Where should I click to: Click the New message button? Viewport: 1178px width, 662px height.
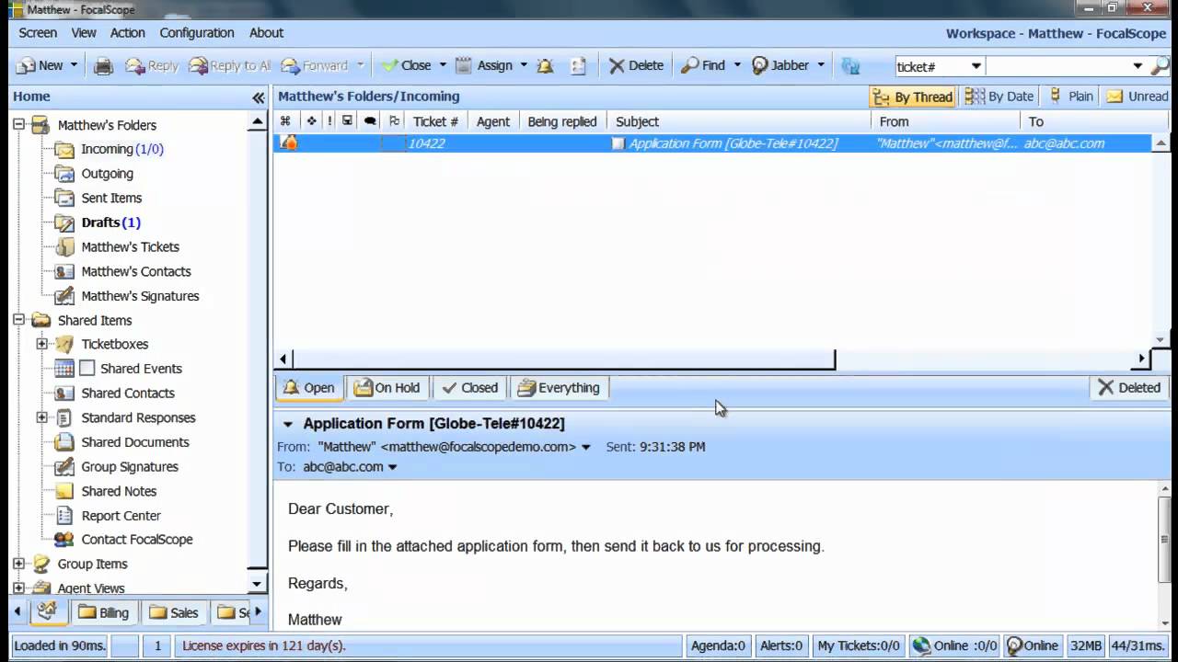click(x=40, y=65)
